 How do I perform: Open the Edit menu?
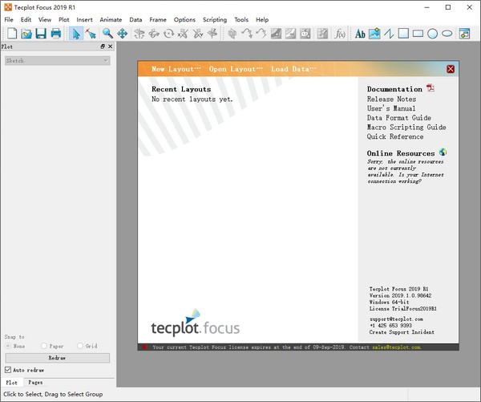click(26, 19)
